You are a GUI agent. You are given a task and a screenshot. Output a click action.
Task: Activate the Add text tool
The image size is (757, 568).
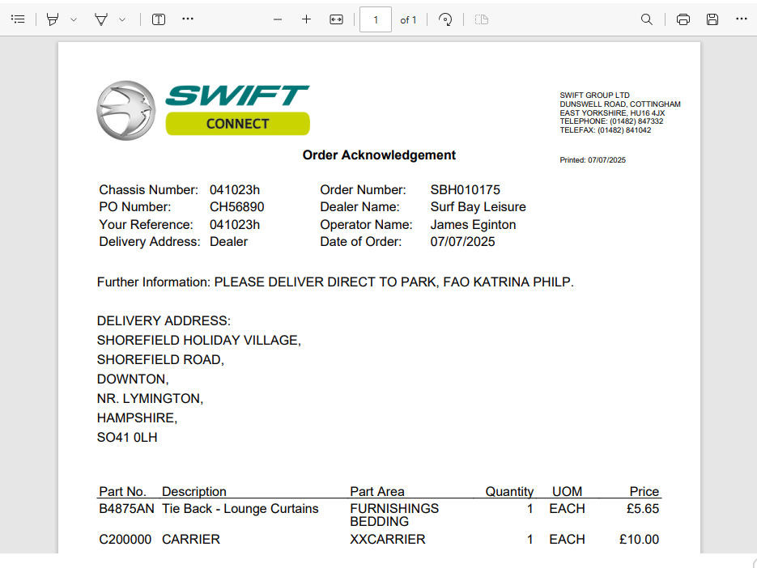[x=159, y=19]
